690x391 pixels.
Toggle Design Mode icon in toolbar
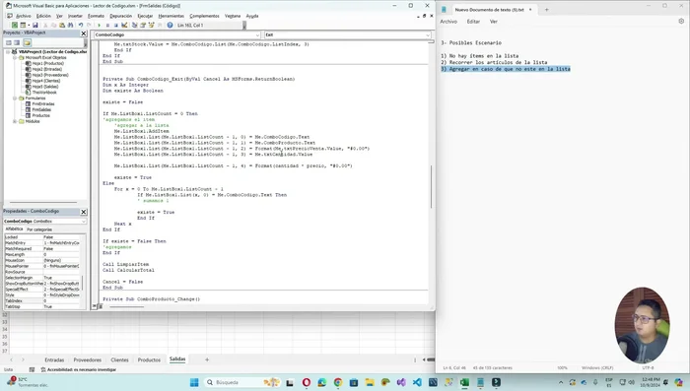(124, 25)
